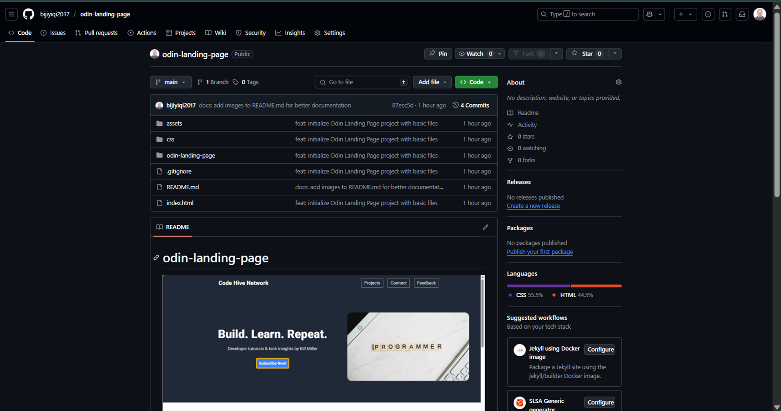Open the main branch selector
This screenshot has height=411, width=781.
[x=171, y=82]
